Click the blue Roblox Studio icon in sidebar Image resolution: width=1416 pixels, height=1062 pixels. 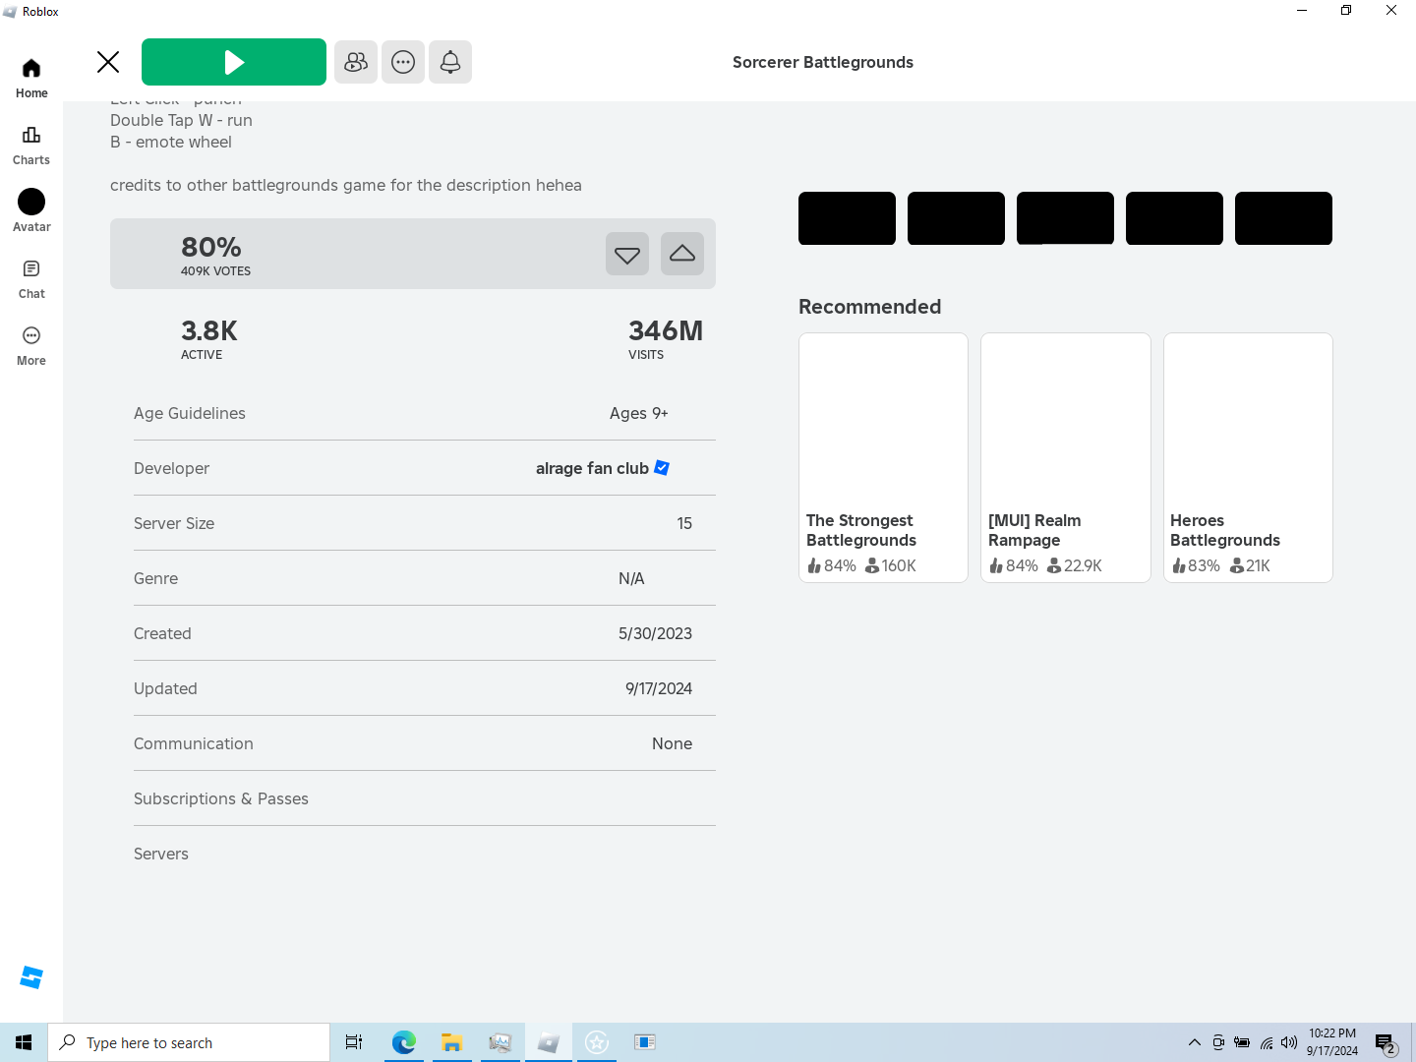(x=31, y=977)
